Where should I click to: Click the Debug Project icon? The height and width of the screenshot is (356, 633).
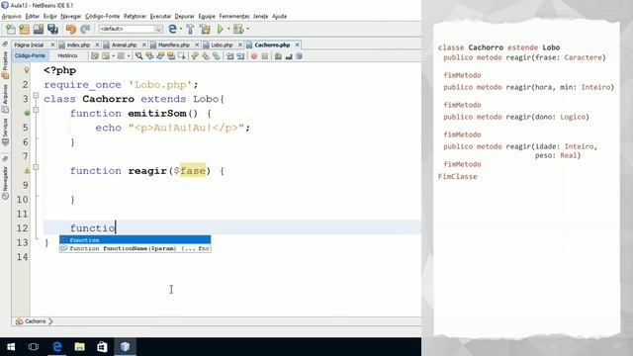(238, 29)
